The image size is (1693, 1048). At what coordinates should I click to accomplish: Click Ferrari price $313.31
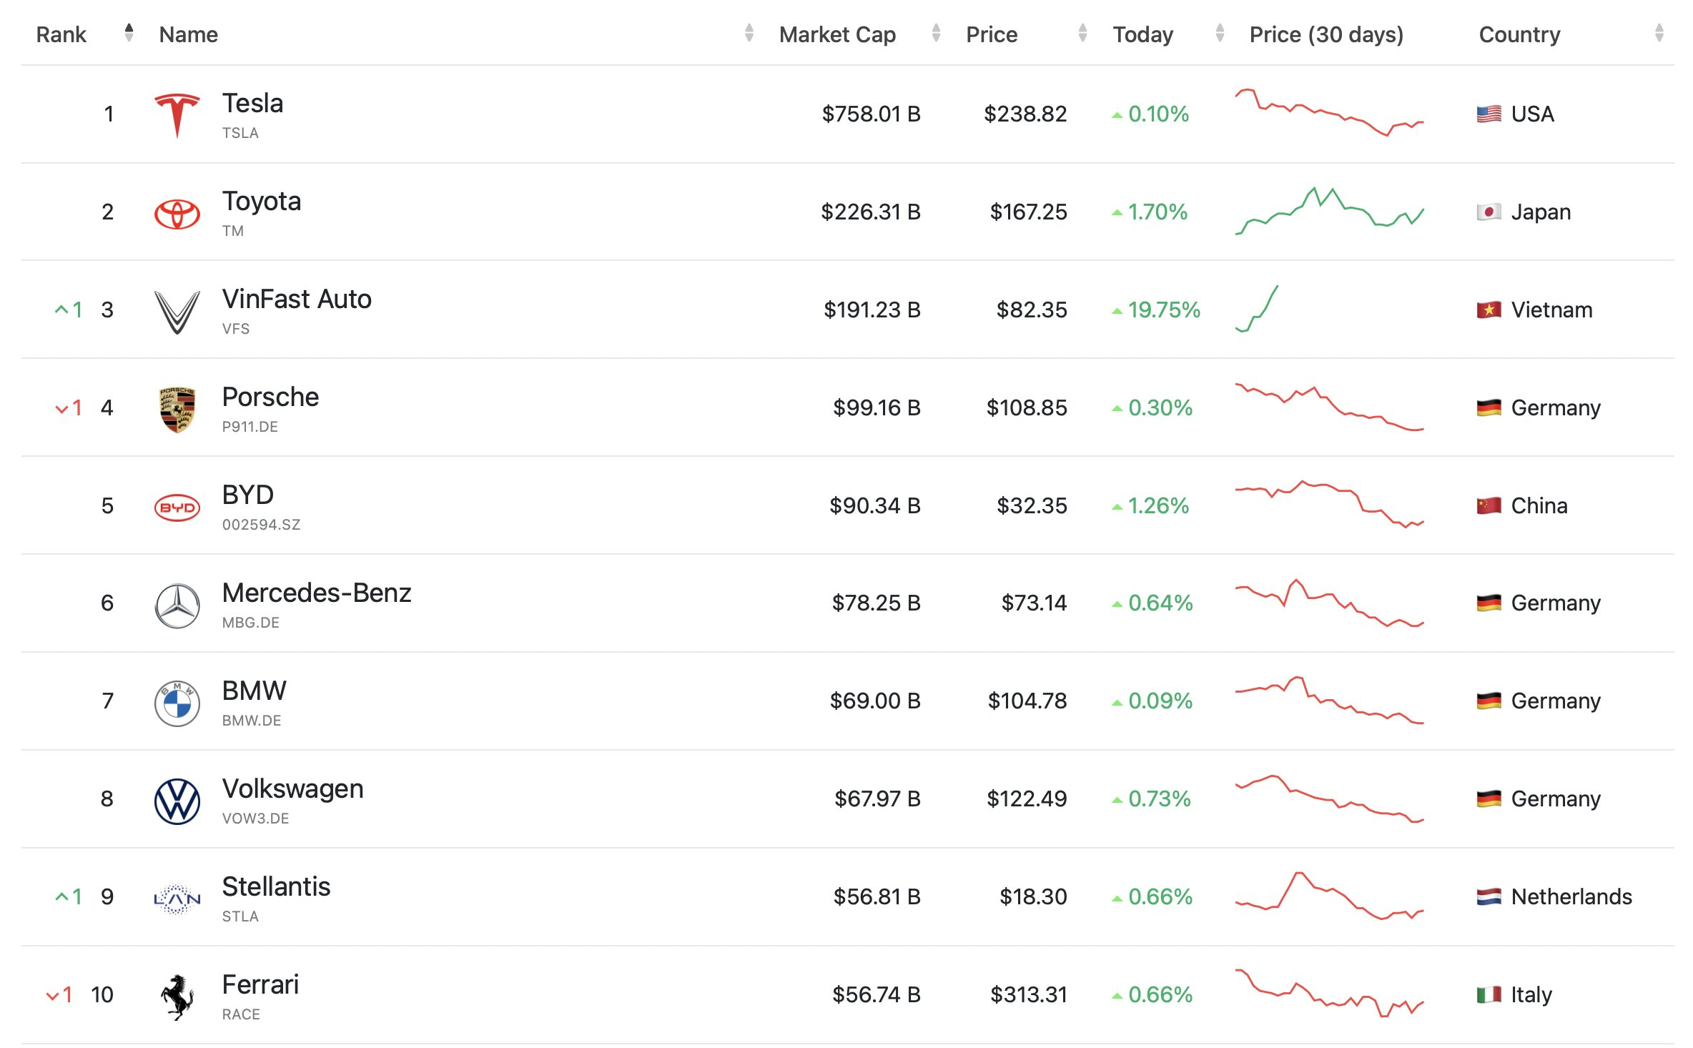point(1028,994)
